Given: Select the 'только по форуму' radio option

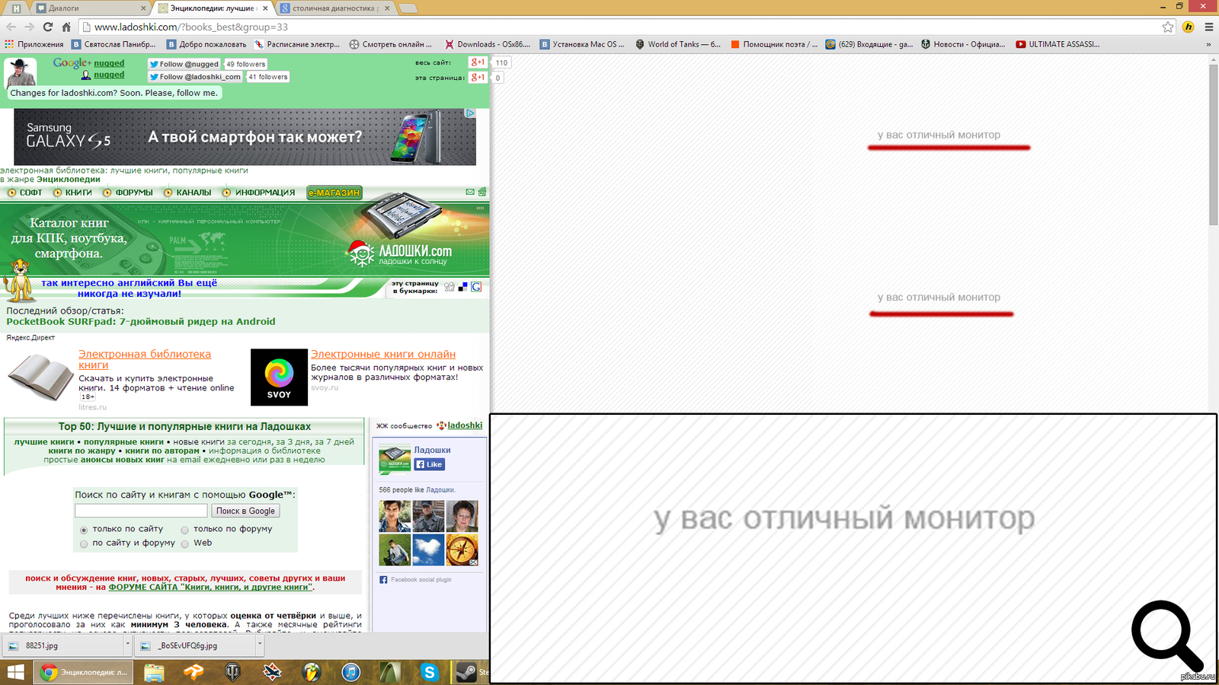Looking at the screenshot, I should coord(184,530).
